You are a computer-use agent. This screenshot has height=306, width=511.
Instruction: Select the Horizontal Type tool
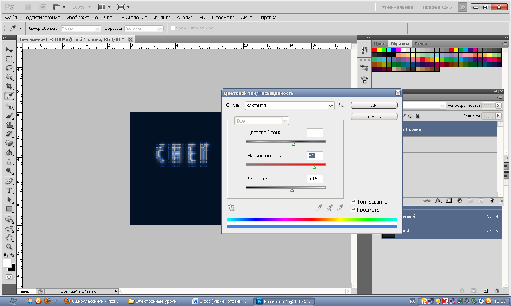9,190
